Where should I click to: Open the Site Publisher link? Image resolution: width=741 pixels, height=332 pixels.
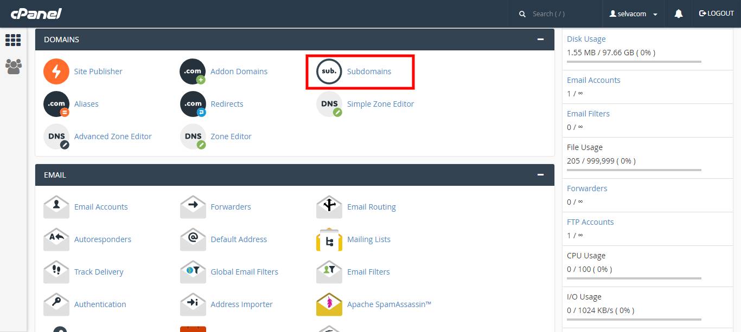(98, 71)
